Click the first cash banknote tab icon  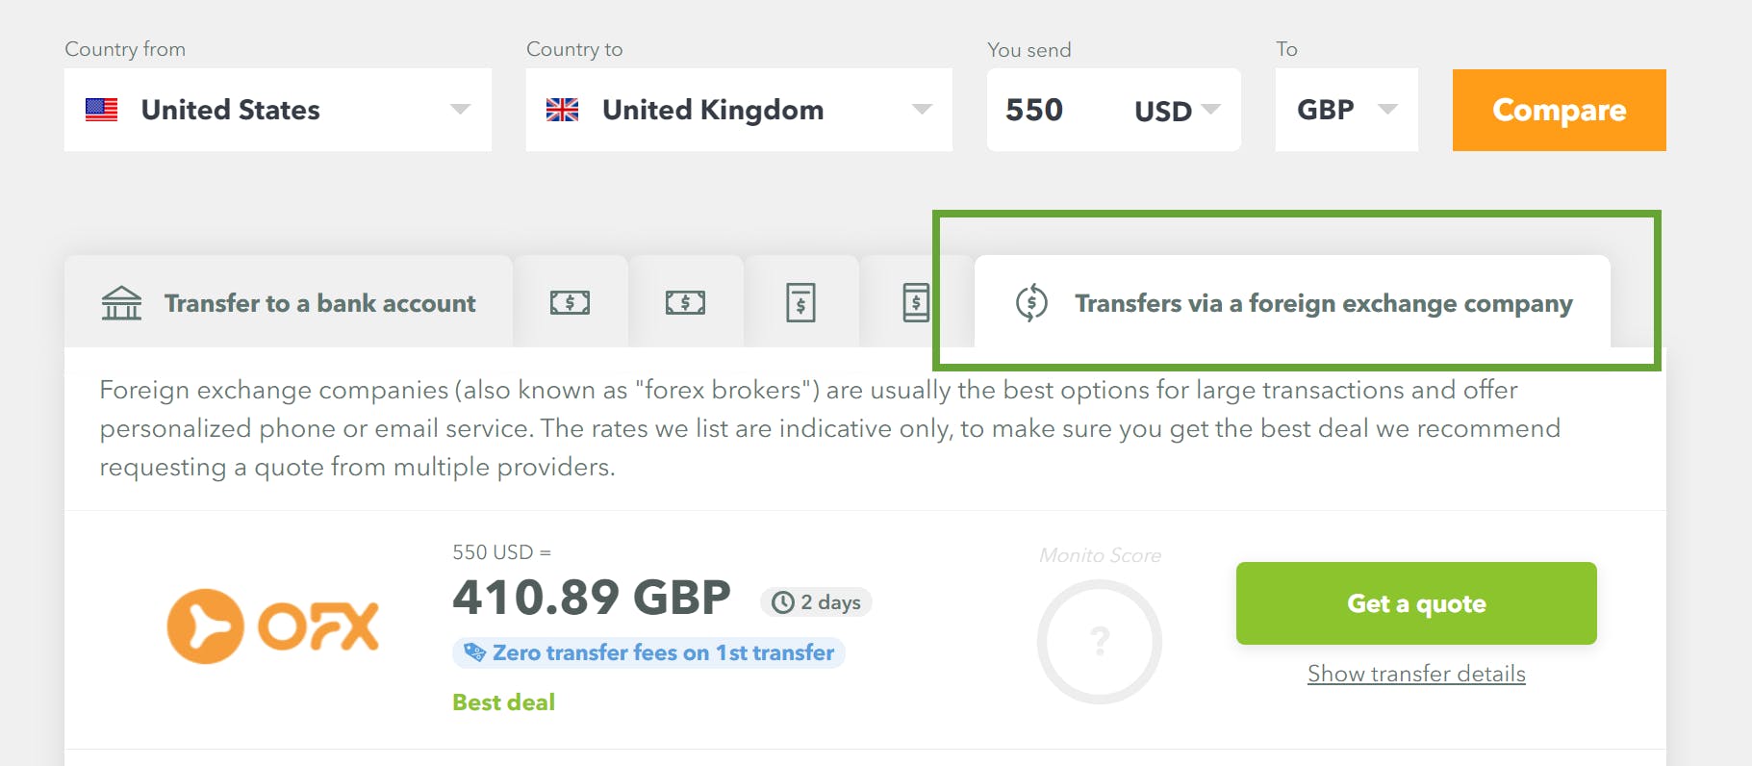click(x=571, y=301)
